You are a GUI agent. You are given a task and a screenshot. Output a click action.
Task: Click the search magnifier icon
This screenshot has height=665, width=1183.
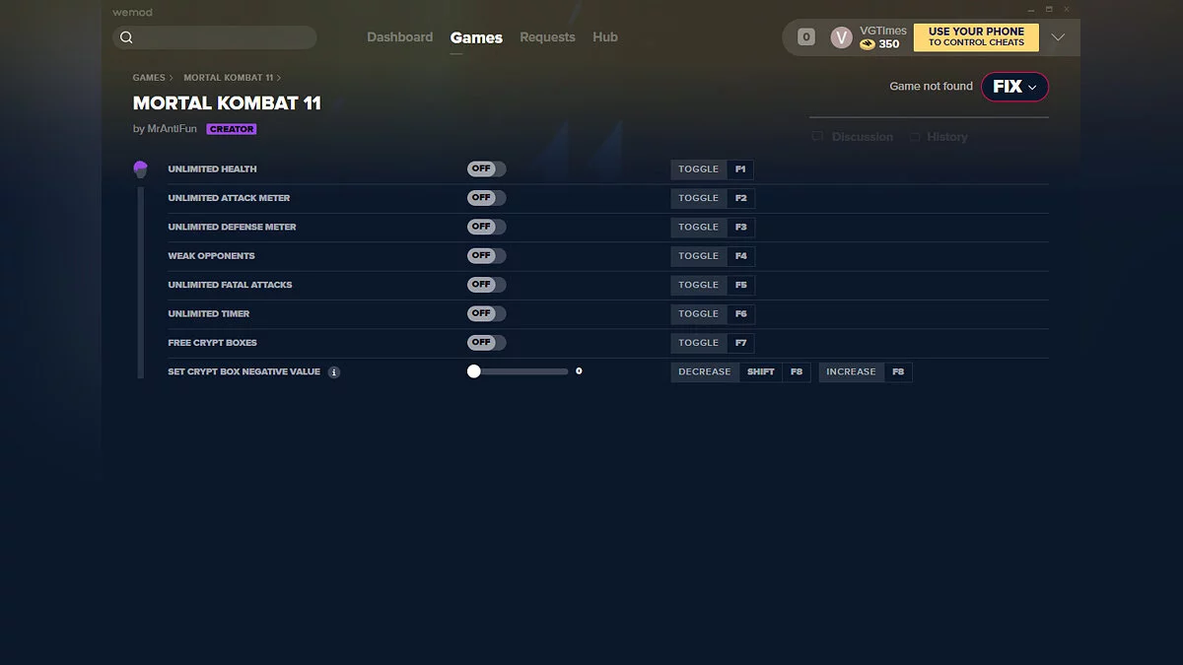126,37
